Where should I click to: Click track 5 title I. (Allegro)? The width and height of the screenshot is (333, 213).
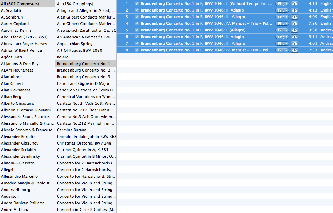coord(193,30)
